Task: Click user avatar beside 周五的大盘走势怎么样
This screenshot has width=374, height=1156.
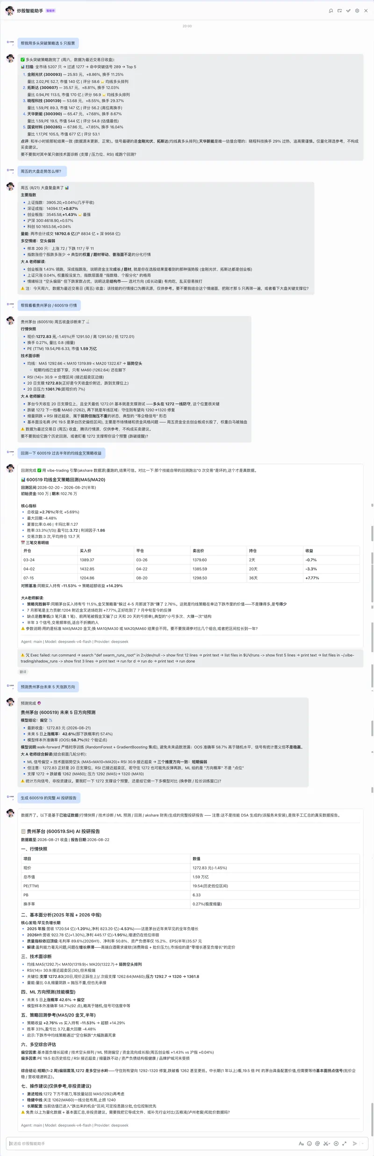Action: click(x=10, y=170)
